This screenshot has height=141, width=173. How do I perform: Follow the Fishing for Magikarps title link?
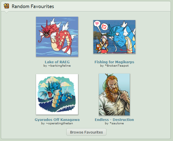click(114, 62)
